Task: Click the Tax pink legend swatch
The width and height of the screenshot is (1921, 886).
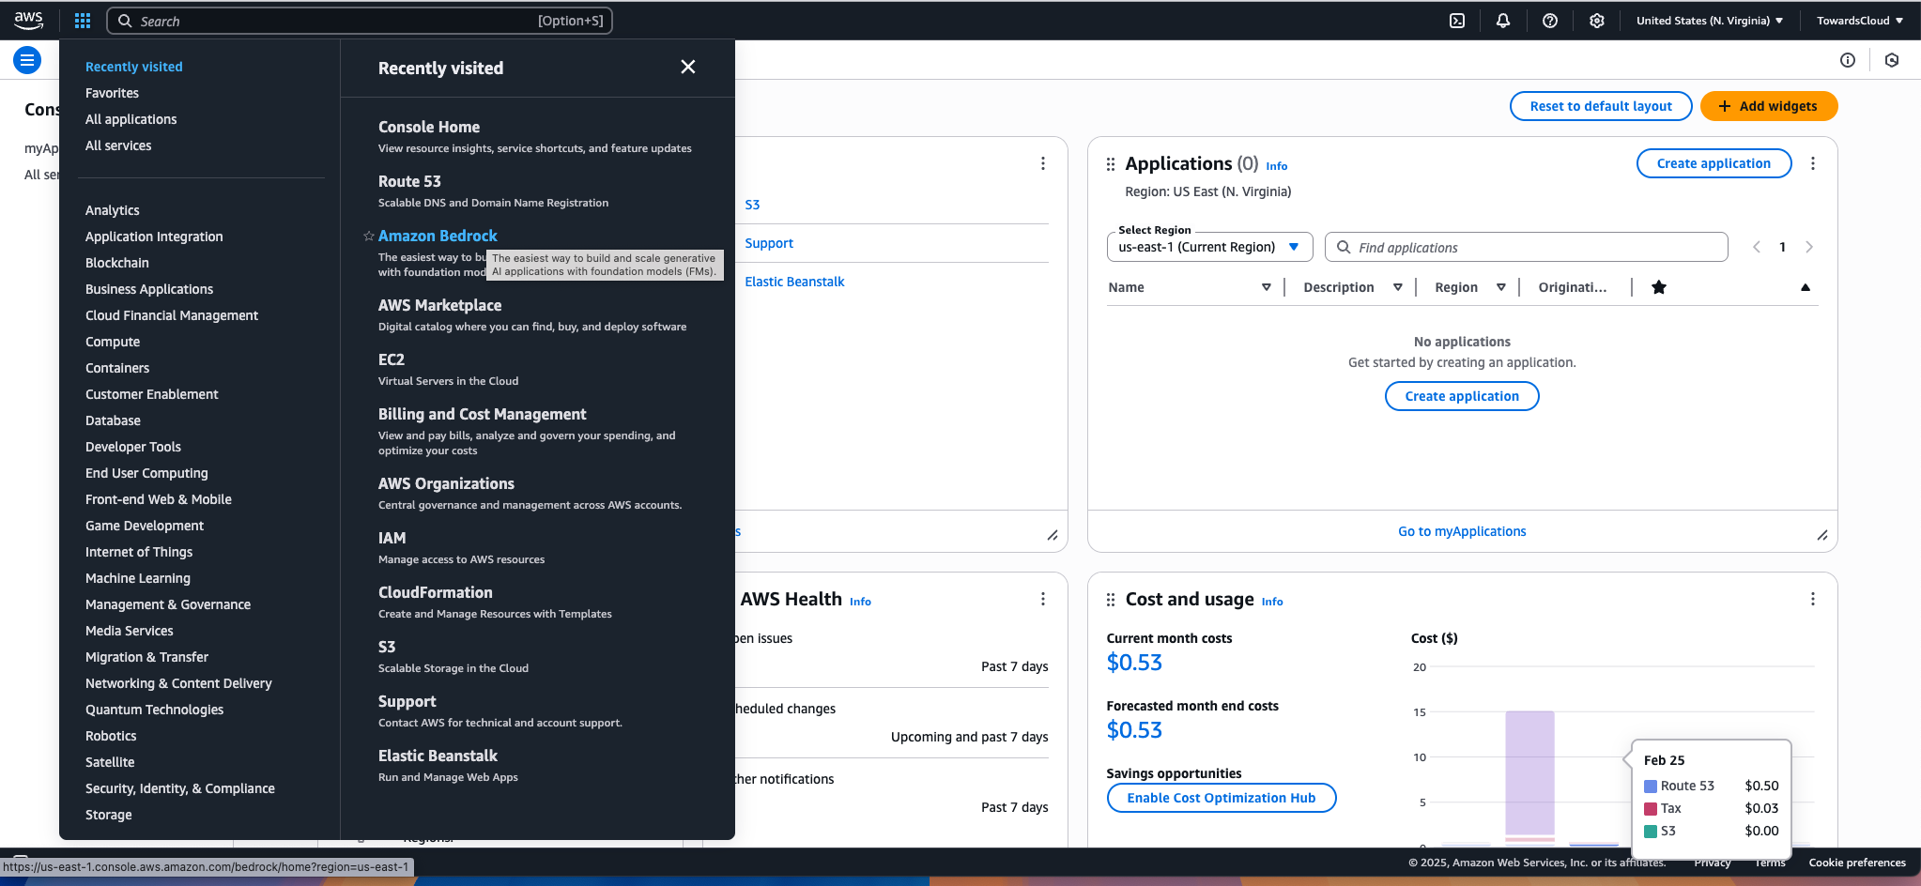Action: coord(1651,808)
